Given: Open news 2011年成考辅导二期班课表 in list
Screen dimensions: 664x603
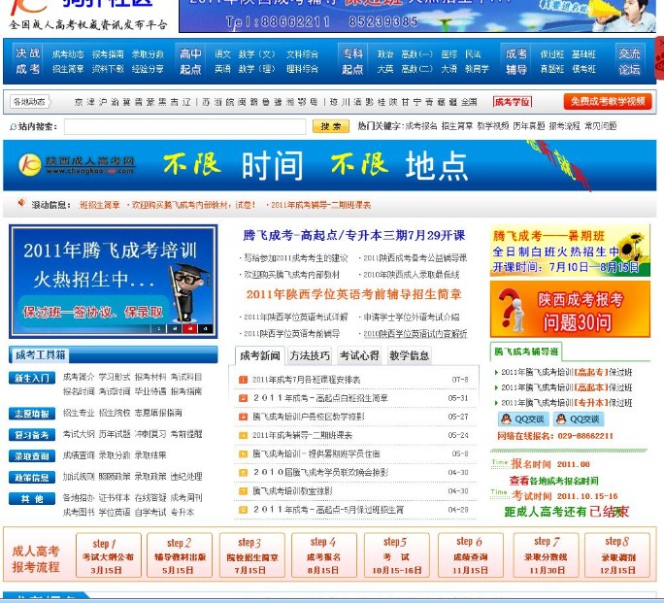Looking at the screenshot, I should (302, 435).
